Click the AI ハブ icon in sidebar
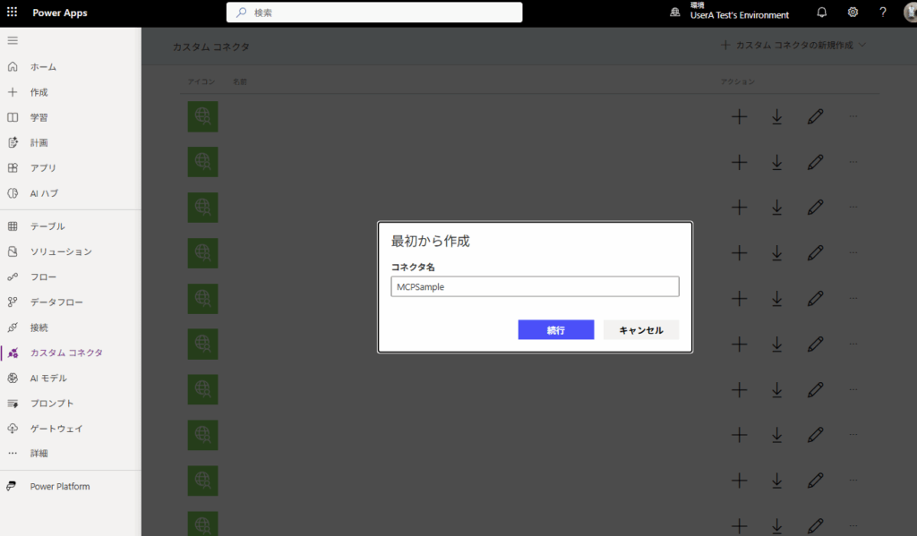The image size is (917, 536). point(13,193)
